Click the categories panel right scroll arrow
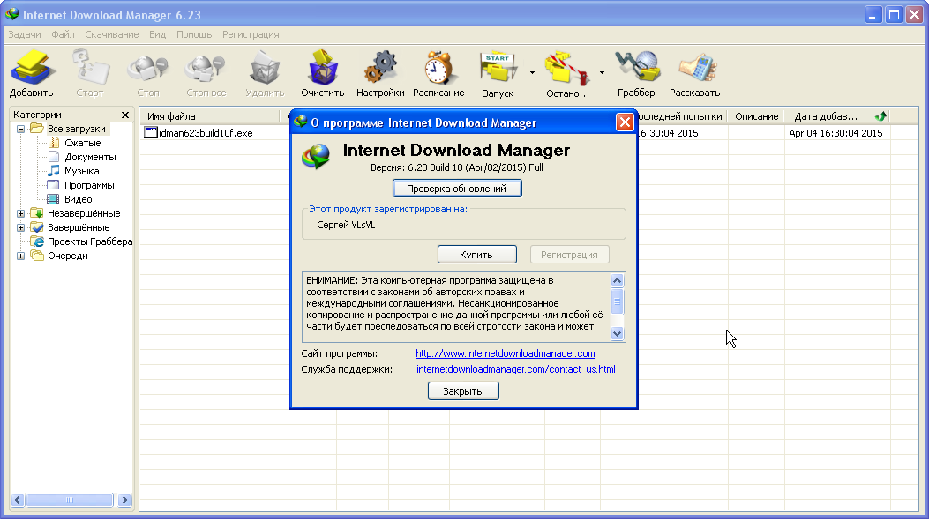Image resolution: width=929 pixels, height=519 pixels. pyautogui.click(x=124, y=500)
